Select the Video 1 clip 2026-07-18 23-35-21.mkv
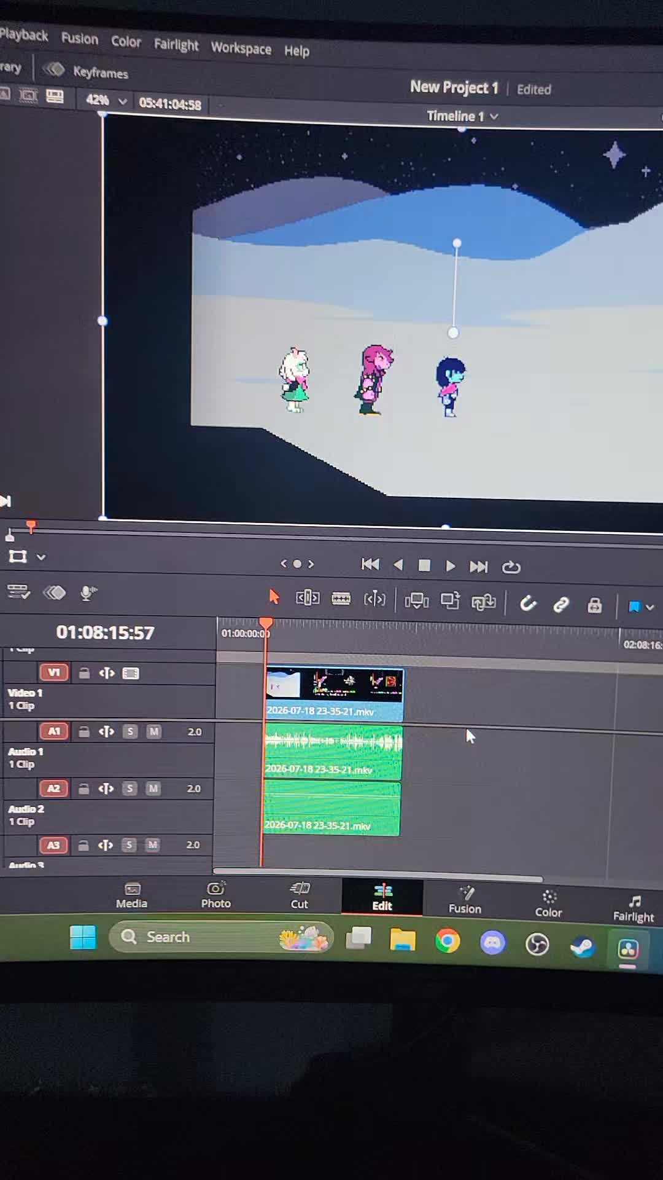 pos(335,694)
